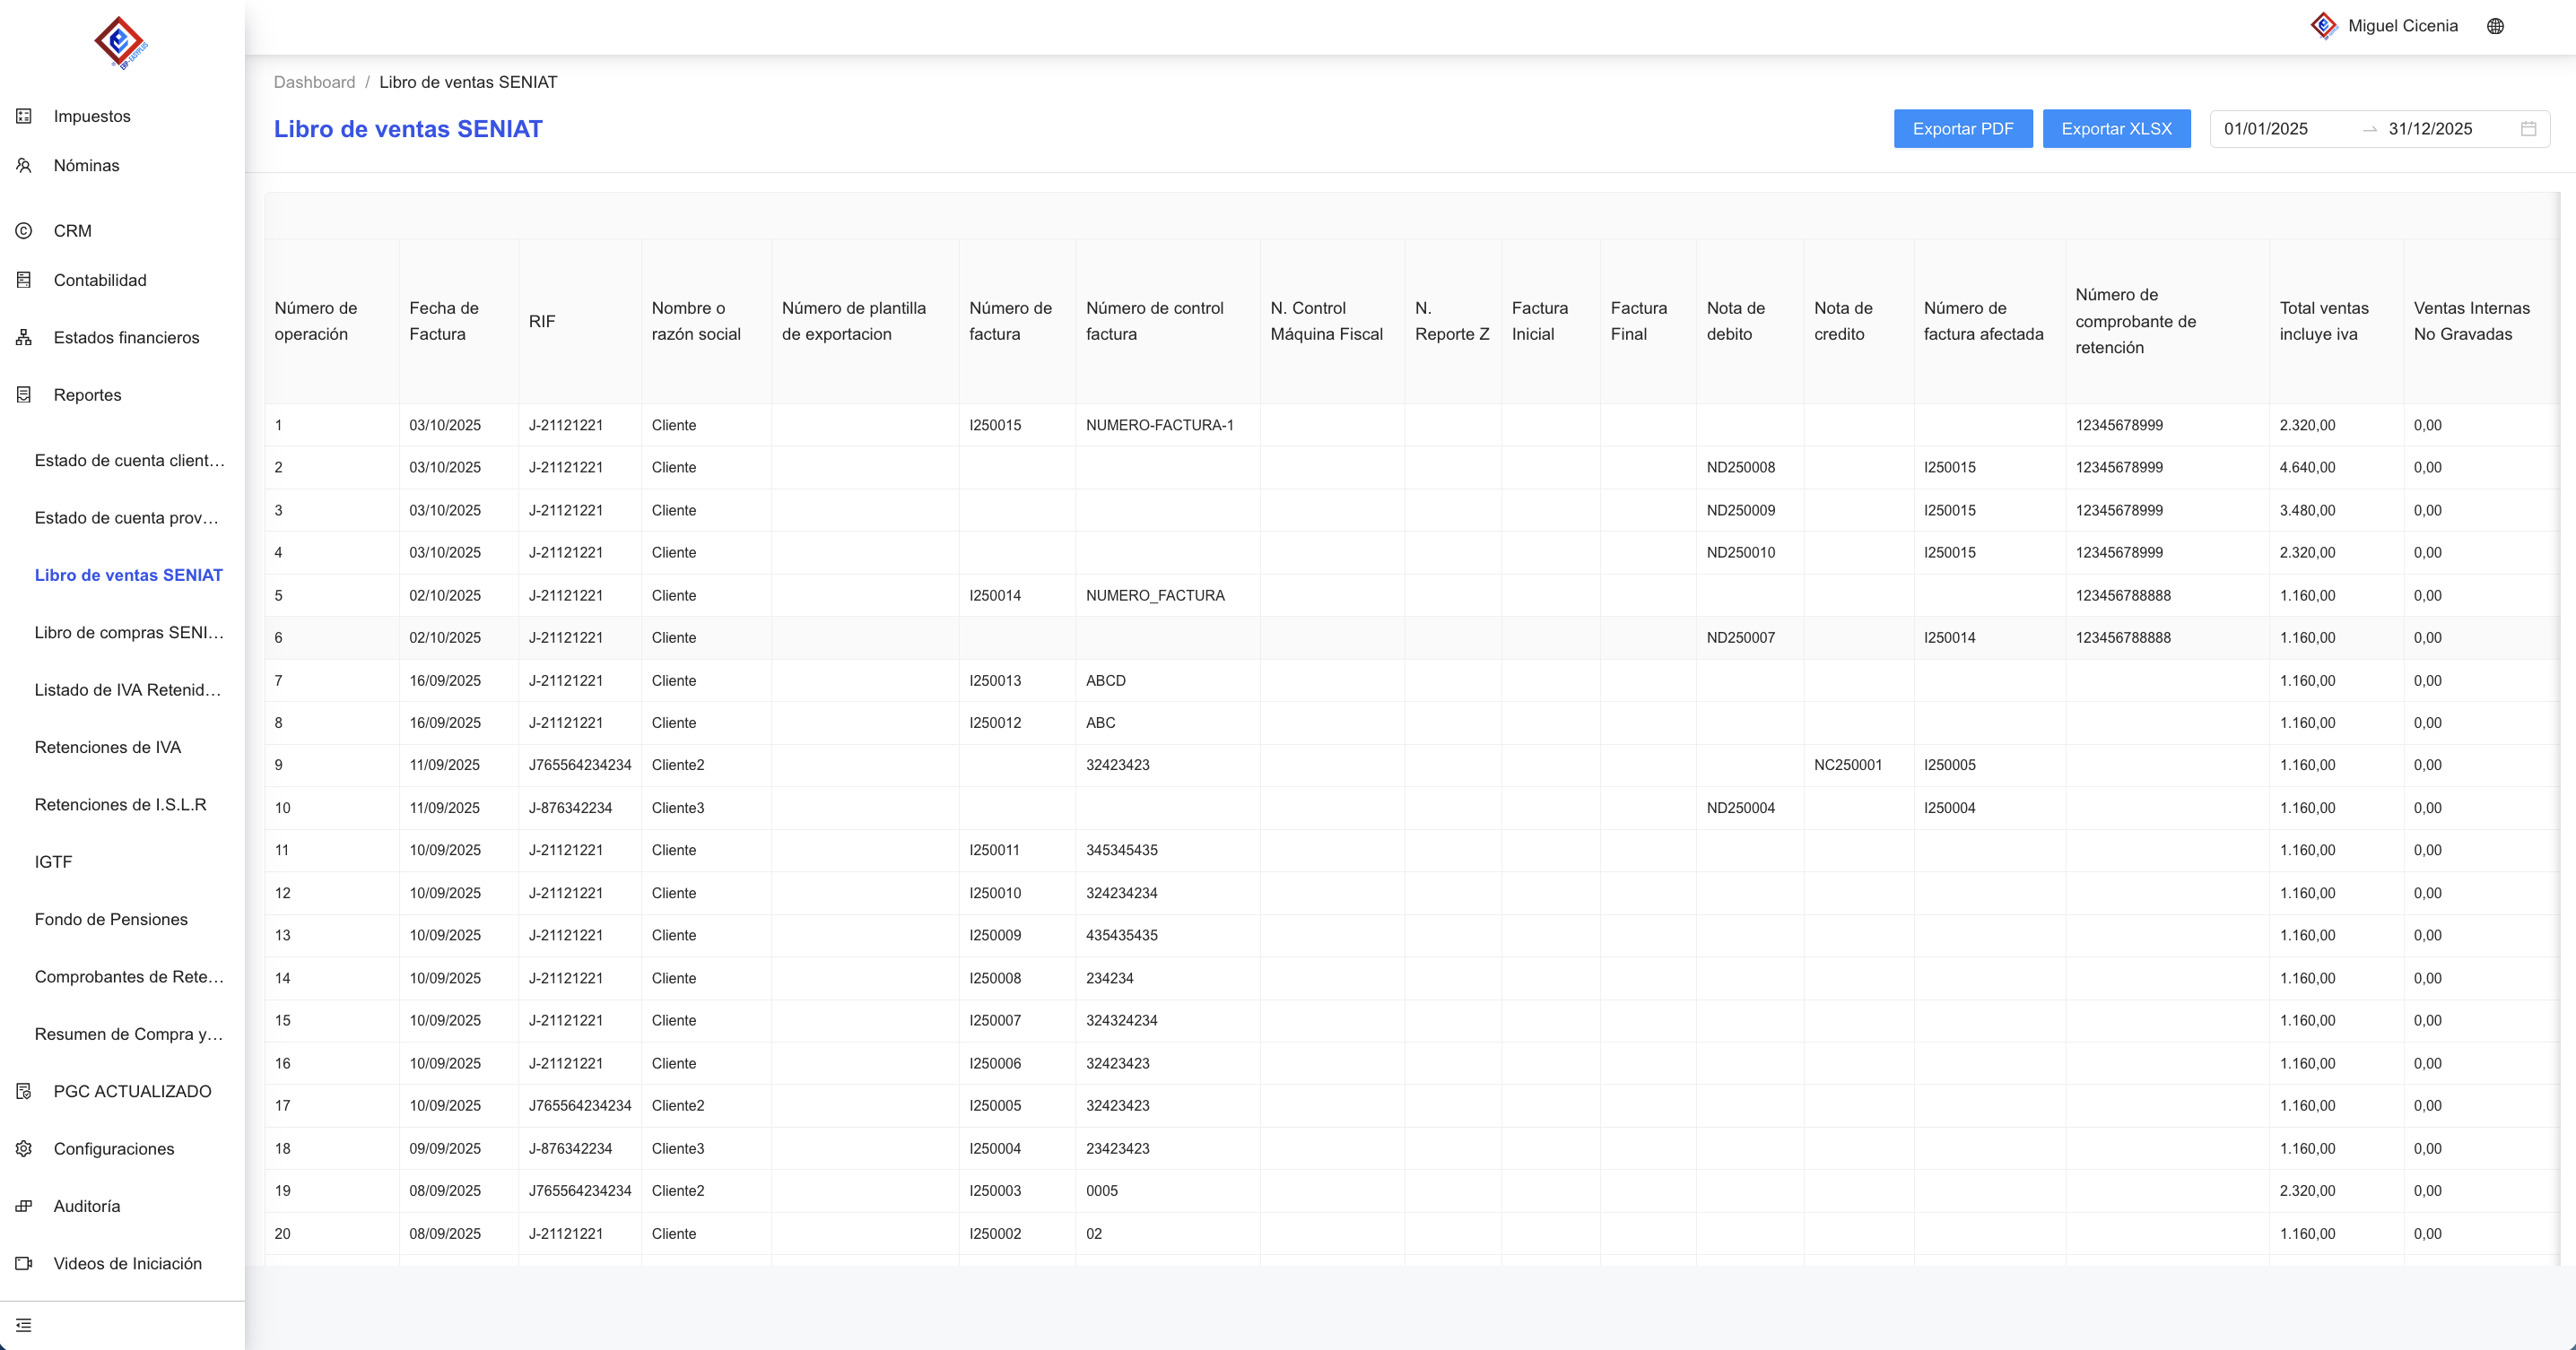Go to Dashboard breadcrumb link
This screenshot has width=2576, height=1350.
tap(314, 82)
